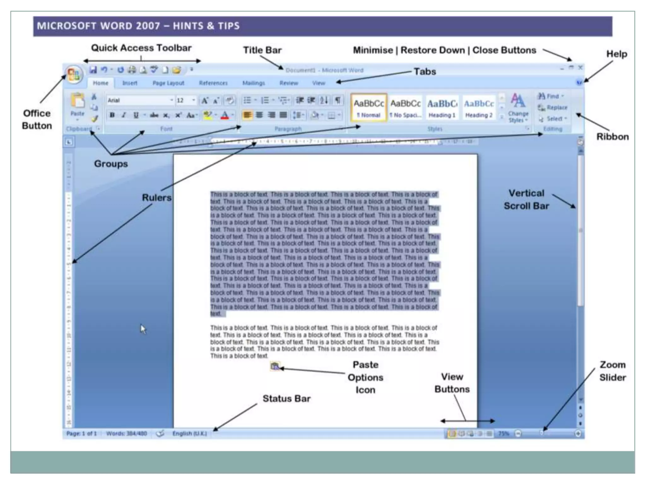Viewport: 646px width, 484px height.
Task: Open the Arial font name dropdown
Action: pos(172,100)
